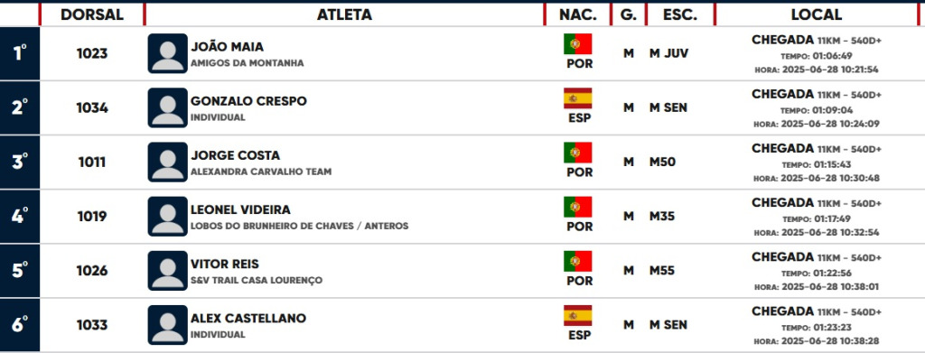
Task: Click the Portugal flag for João Maia
Action: (577, 44)
